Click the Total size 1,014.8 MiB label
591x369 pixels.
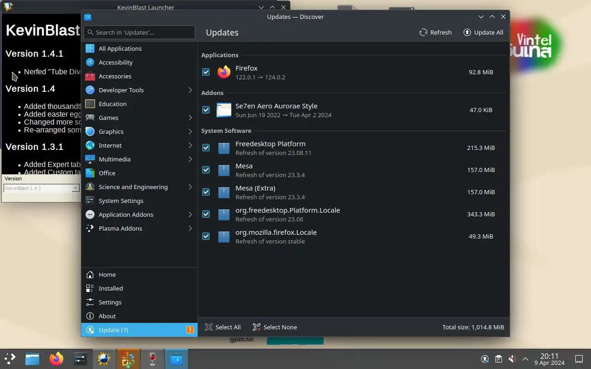coord(473,327)
